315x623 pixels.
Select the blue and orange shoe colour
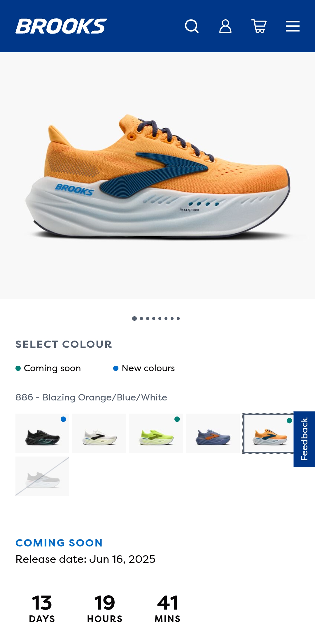(x=213, y=433)
